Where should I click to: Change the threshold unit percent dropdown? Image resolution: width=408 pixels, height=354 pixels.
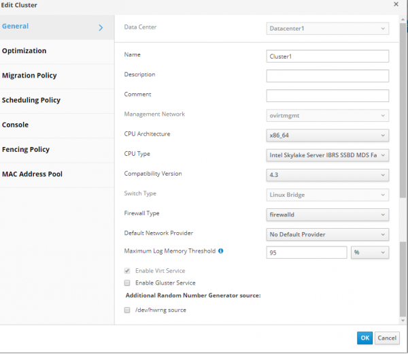(370, 253)
